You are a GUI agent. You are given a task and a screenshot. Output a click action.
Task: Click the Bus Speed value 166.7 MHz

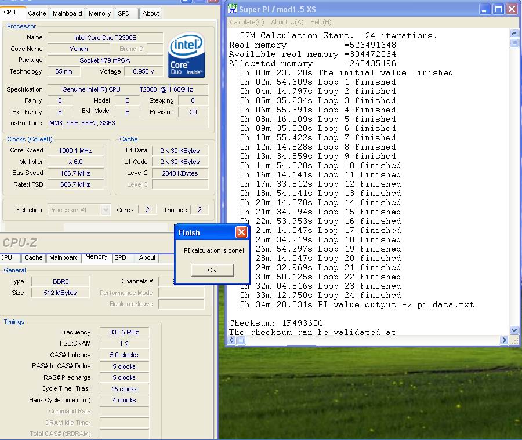[75, 173]
